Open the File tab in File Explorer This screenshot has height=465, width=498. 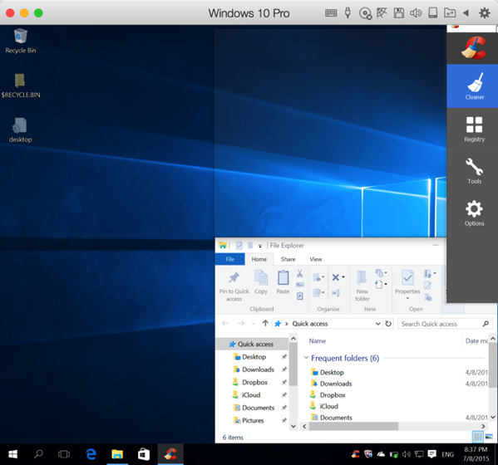point(230,259)
